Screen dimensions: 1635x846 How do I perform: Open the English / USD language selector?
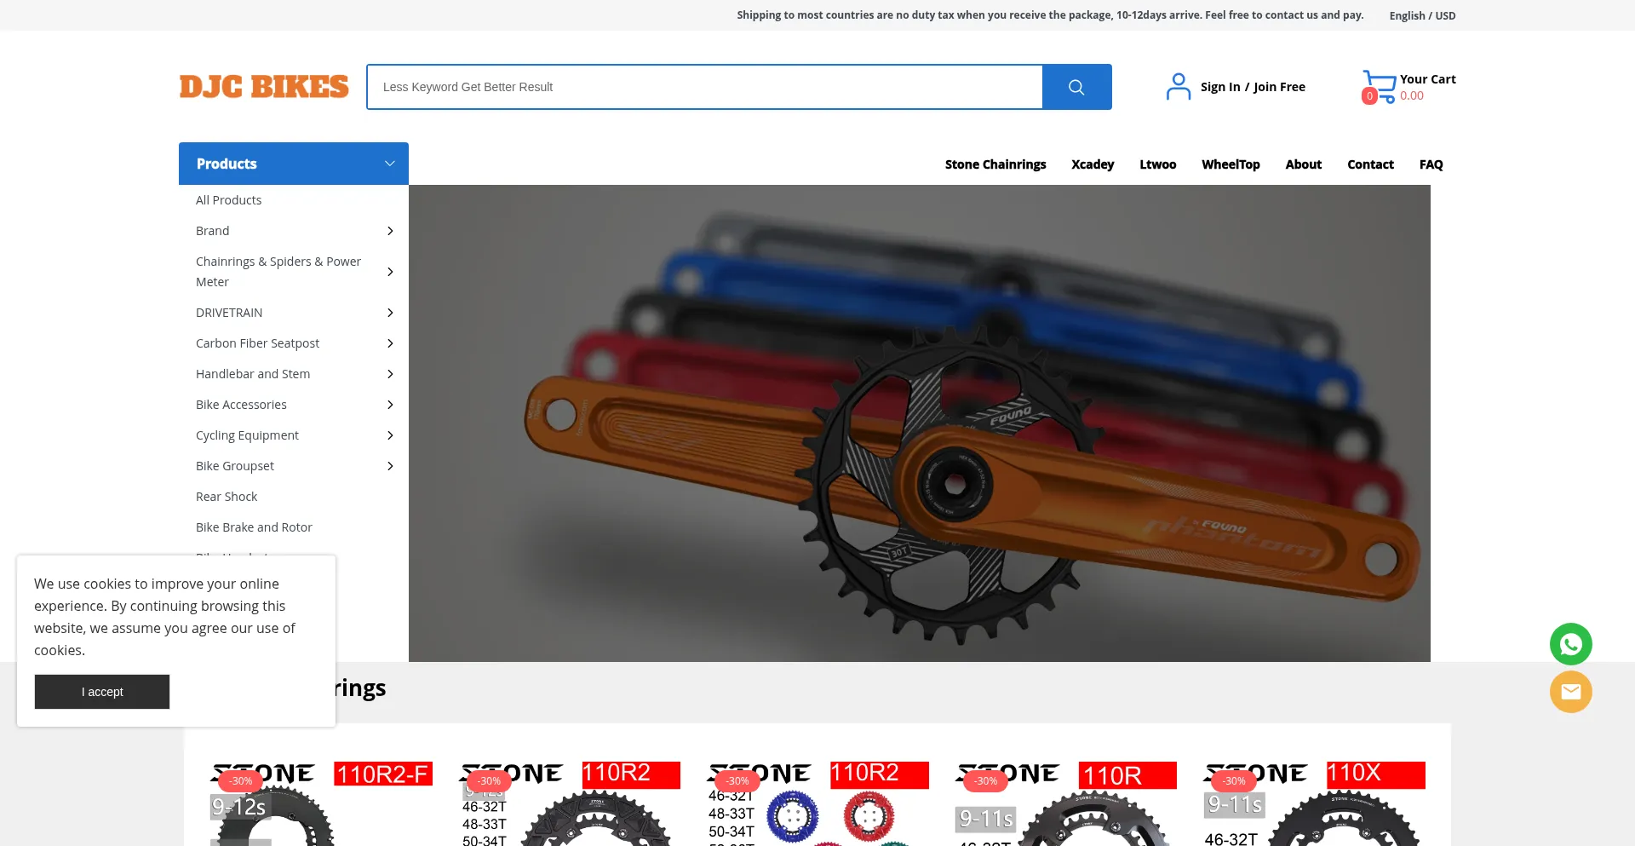(1422, 15)
